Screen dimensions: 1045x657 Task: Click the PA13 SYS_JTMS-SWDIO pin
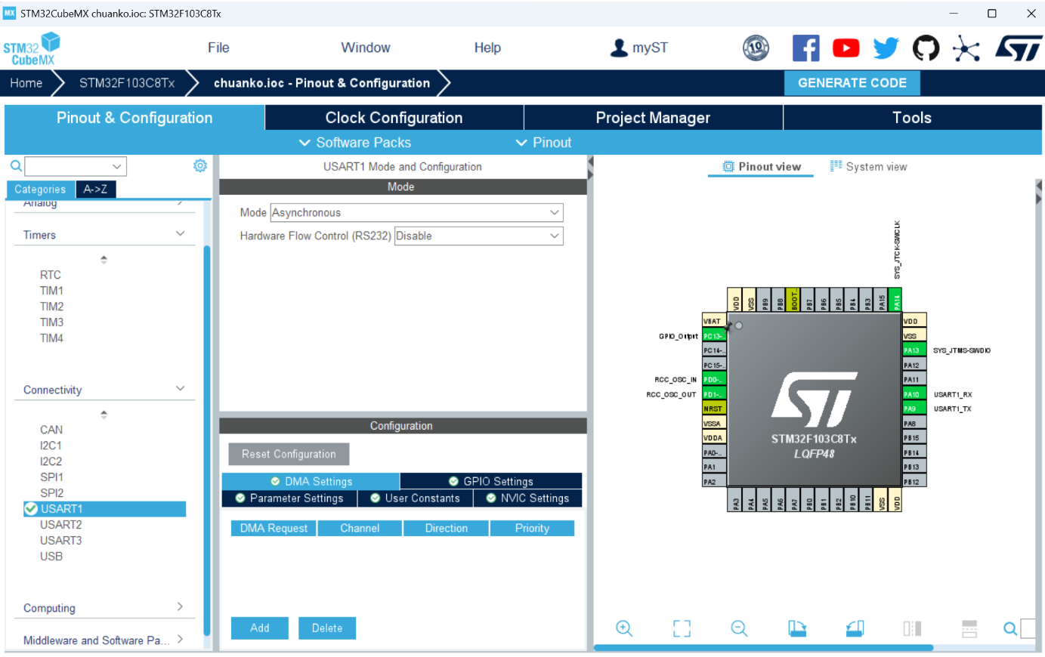coord(914,350)
